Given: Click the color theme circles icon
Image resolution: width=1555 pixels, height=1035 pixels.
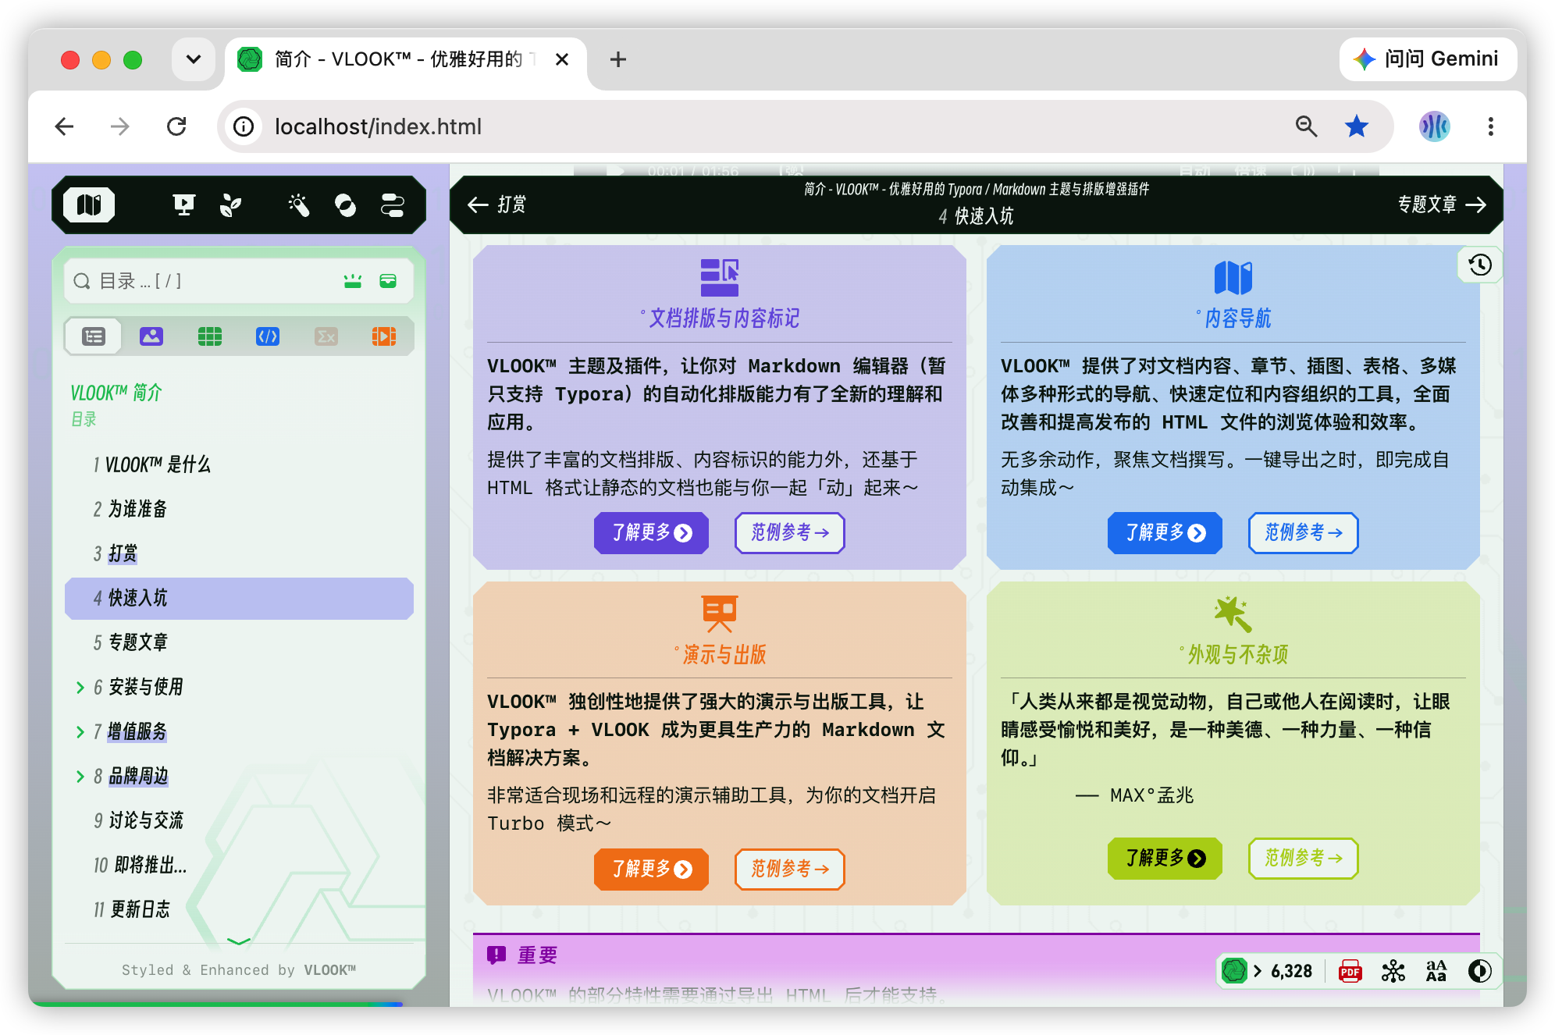Looking at the screenshot, I should (345, 205).
